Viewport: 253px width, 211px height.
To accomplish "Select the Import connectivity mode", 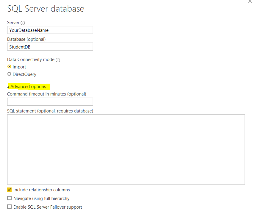I will [x=9, y=66].
